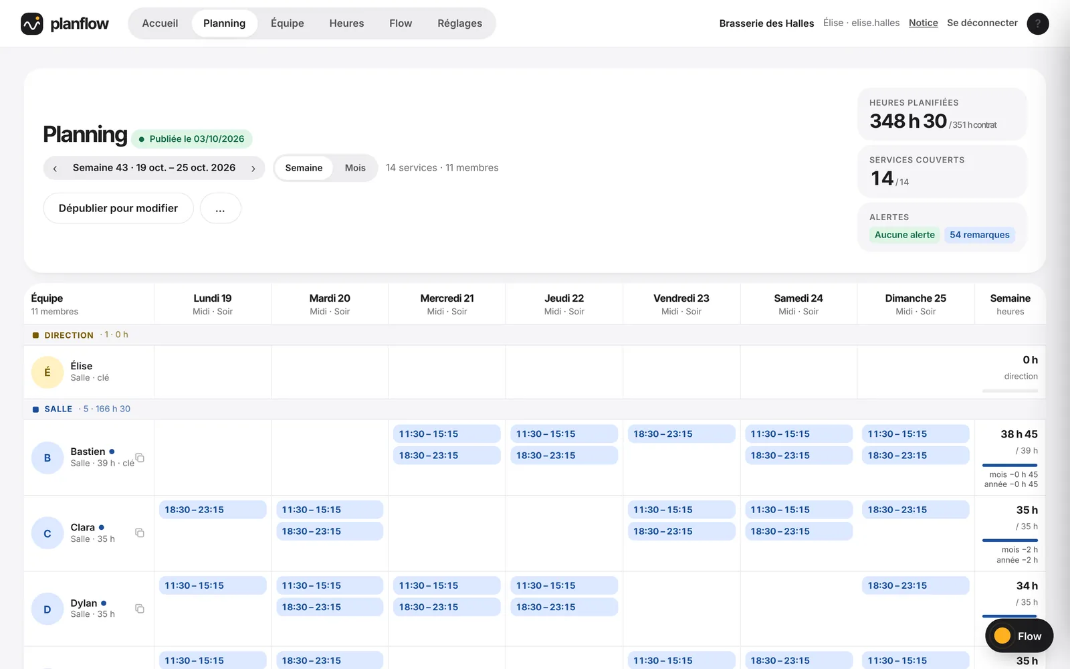The width and height of the screenshot is (1070, 669).
Task: Select the Planning tab
Action: point(224,23)
